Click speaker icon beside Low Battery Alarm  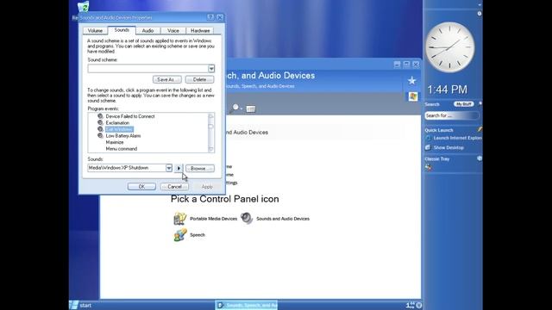pyautogui.click(x=100, y=136)
